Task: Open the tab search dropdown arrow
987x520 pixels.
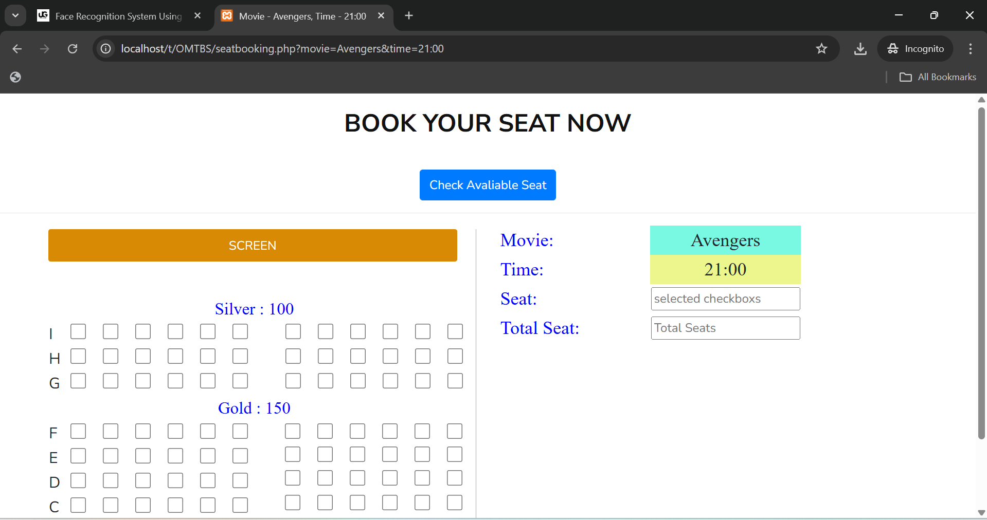Action: click(x=15, y=15)
